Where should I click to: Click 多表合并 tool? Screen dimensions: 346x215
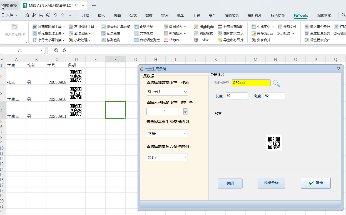pos(261,40)
